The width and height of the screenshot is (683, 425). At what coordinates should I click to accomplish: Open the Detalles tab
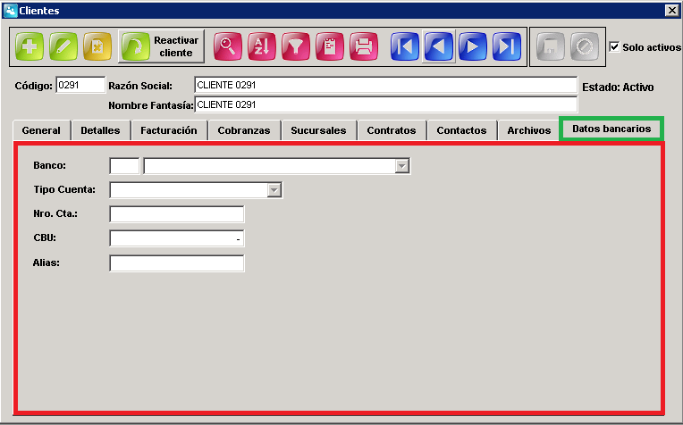(101, 130)
